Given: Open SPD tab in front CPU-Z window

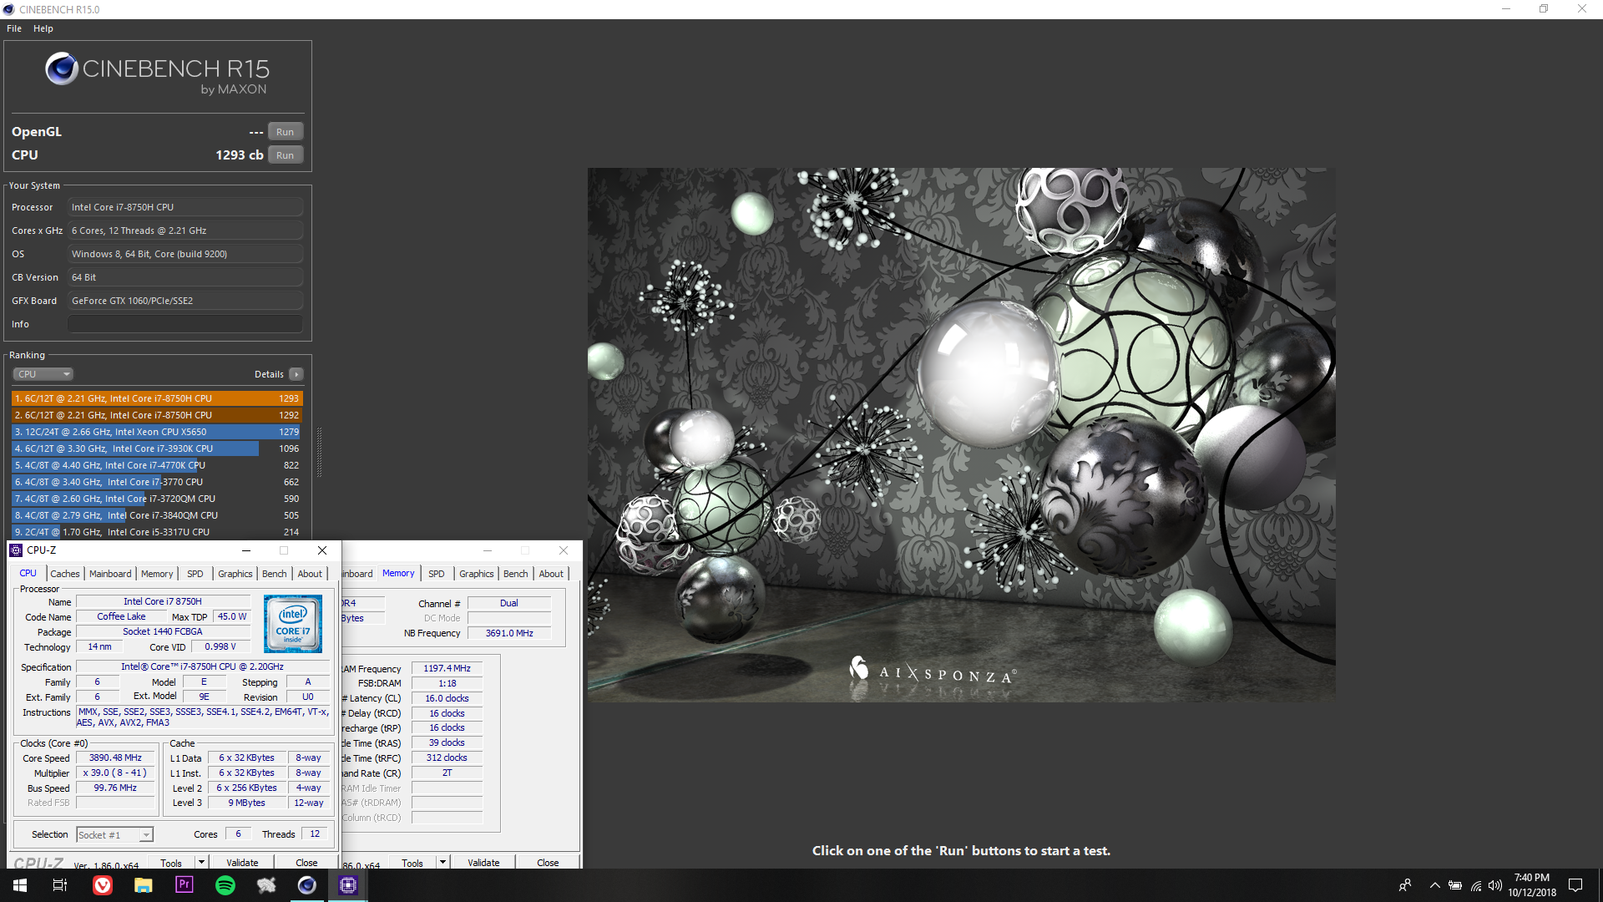Looking at the screenshot, I should click(x=195, y=574).
